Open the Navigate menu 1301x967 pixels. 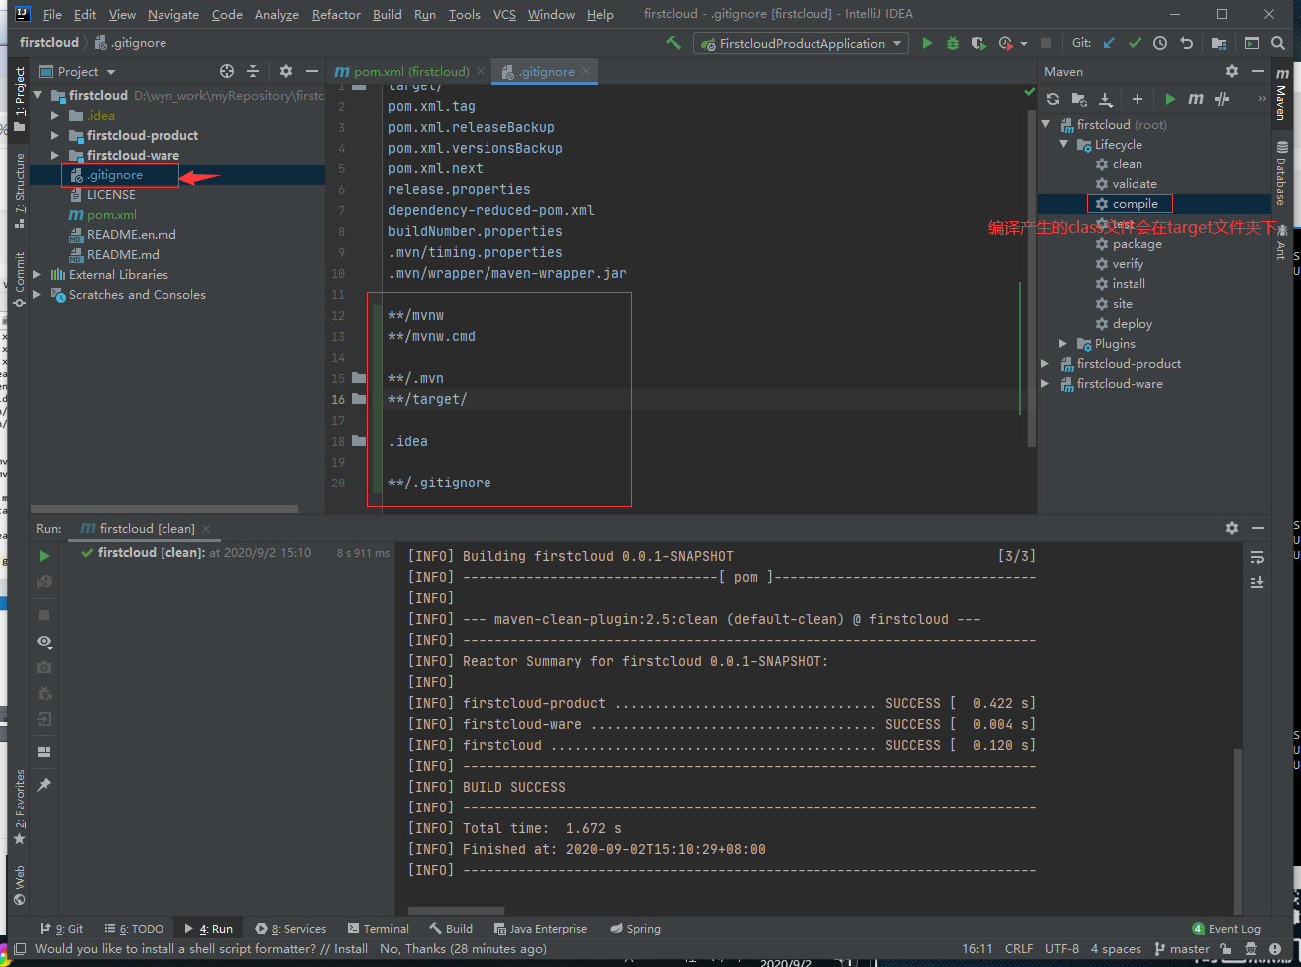pyautogui.click(x=173, y=14)
